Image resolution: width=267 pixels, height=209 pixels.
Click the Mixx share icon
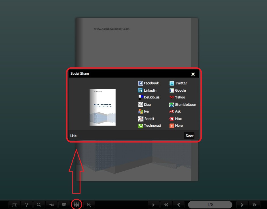[172, 119]
